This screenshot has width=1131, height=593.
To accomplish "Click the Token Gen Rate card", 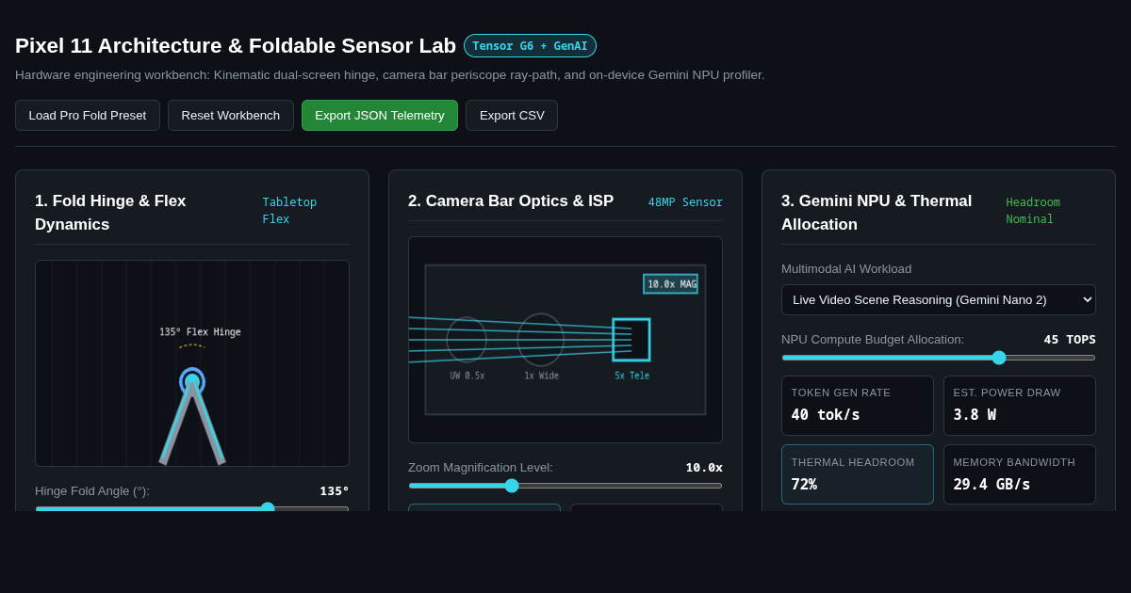I will [x=858, y=406].
